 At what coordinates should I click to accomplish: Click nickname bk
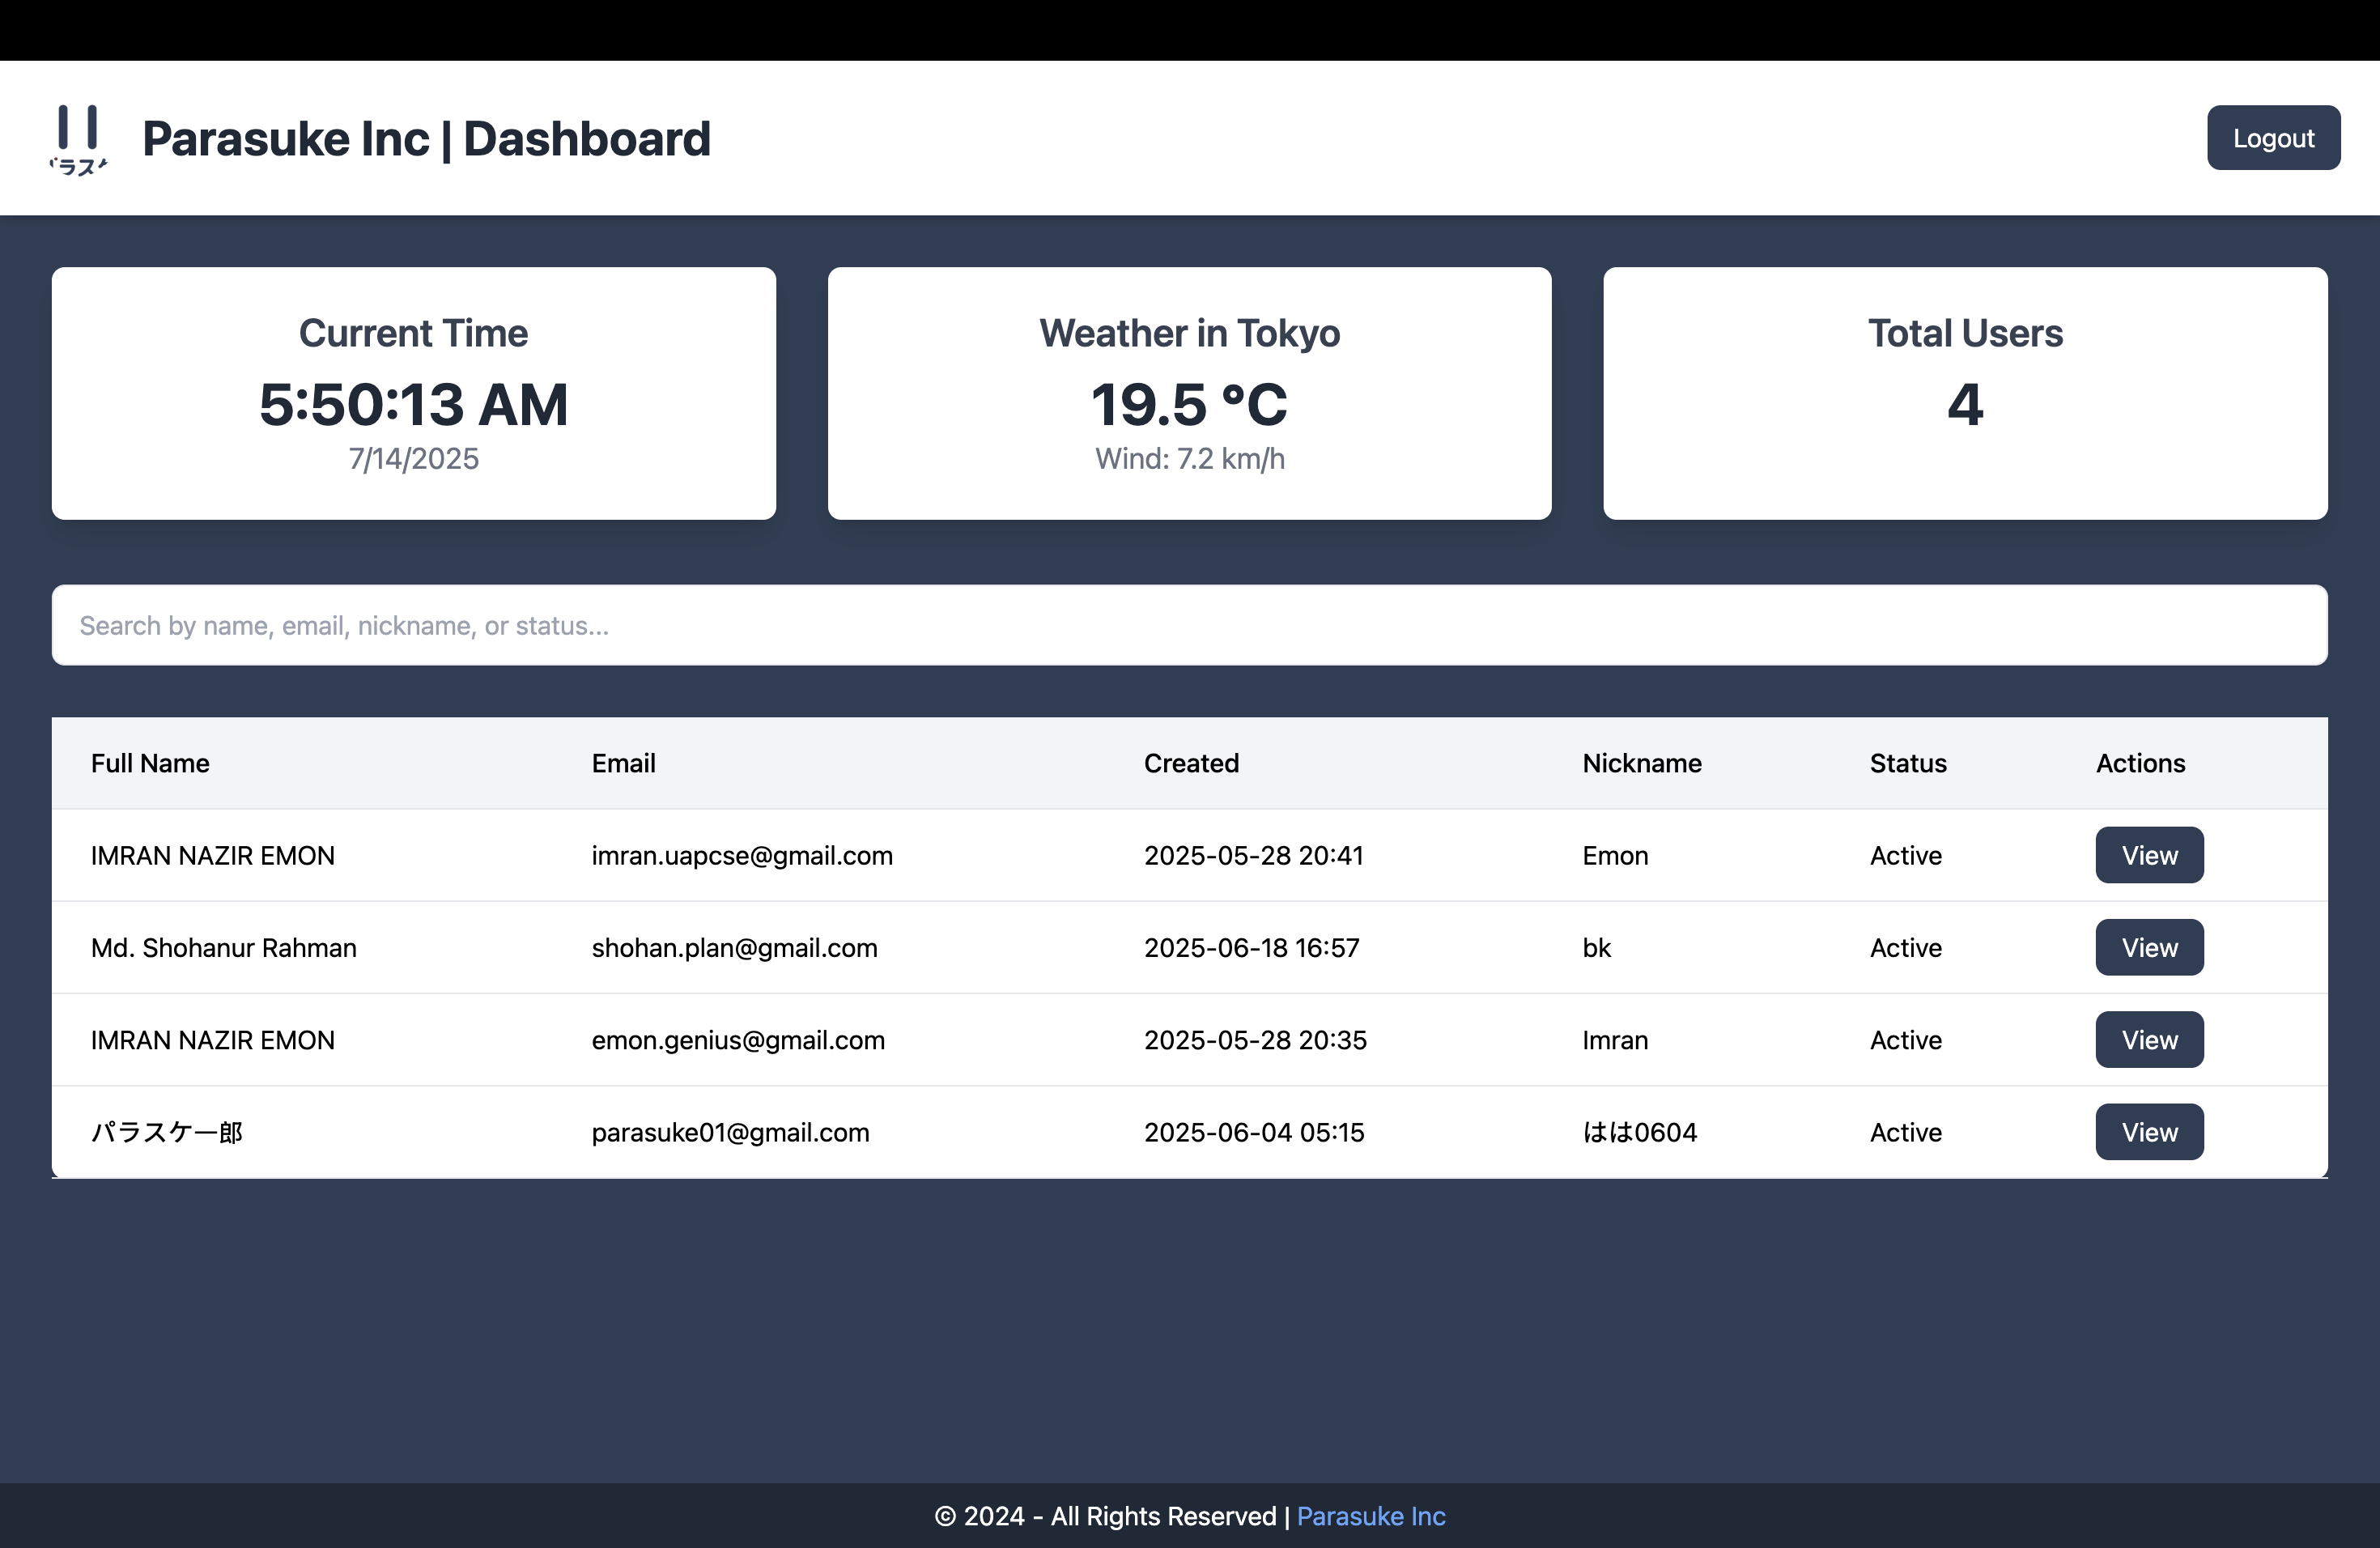pos(1596,947)
